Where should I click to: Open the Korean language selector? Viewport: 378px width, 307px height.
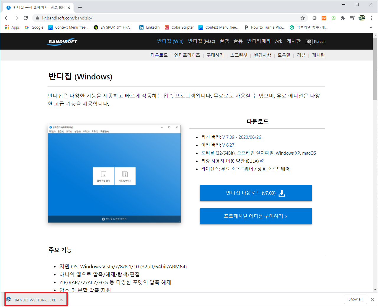pos(316,42)
